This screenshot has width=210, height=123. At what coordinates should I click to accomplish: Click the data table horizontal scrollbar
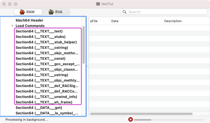coord(141,114)
